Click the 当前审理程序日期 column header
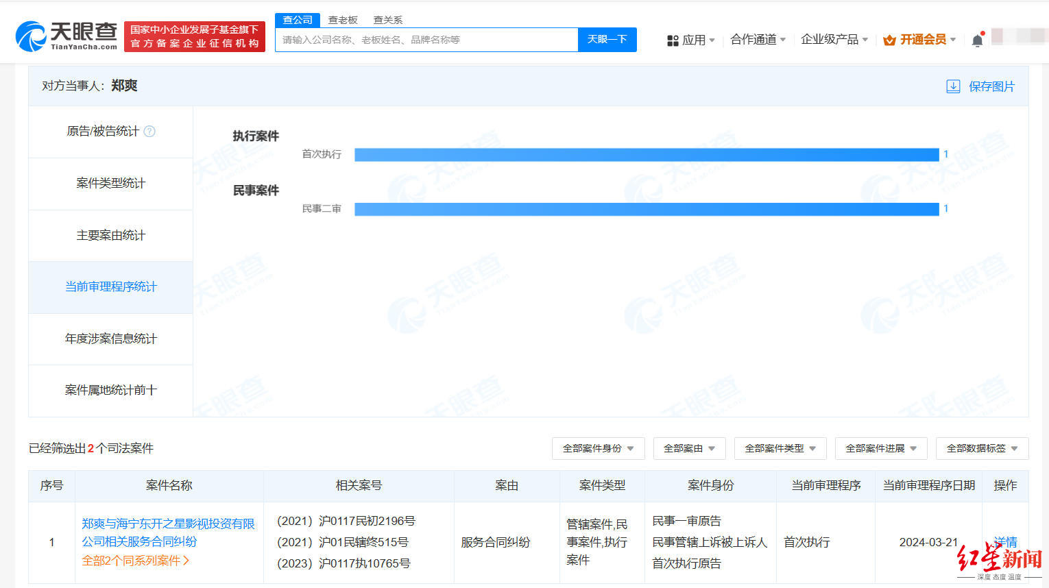Viewport: 1049px width, 588px height. pyautogui.click(x=928, y=485)
